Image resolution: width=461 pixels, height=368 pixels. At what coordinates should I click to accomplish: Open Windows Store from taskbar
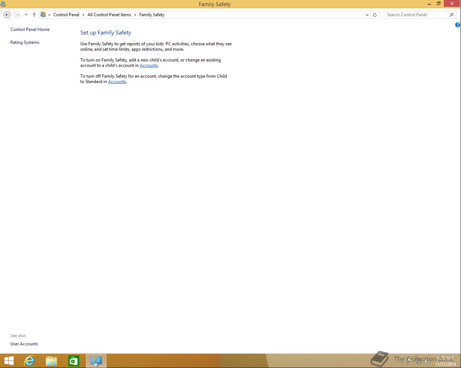point(74,361)
